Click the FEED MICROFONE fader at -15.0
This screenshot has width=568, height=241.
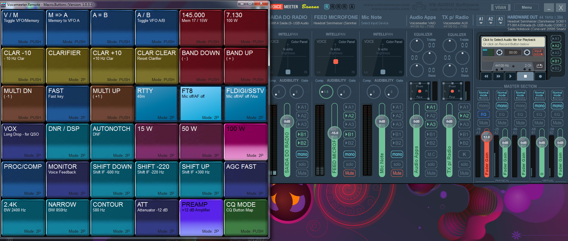point(335,133)
